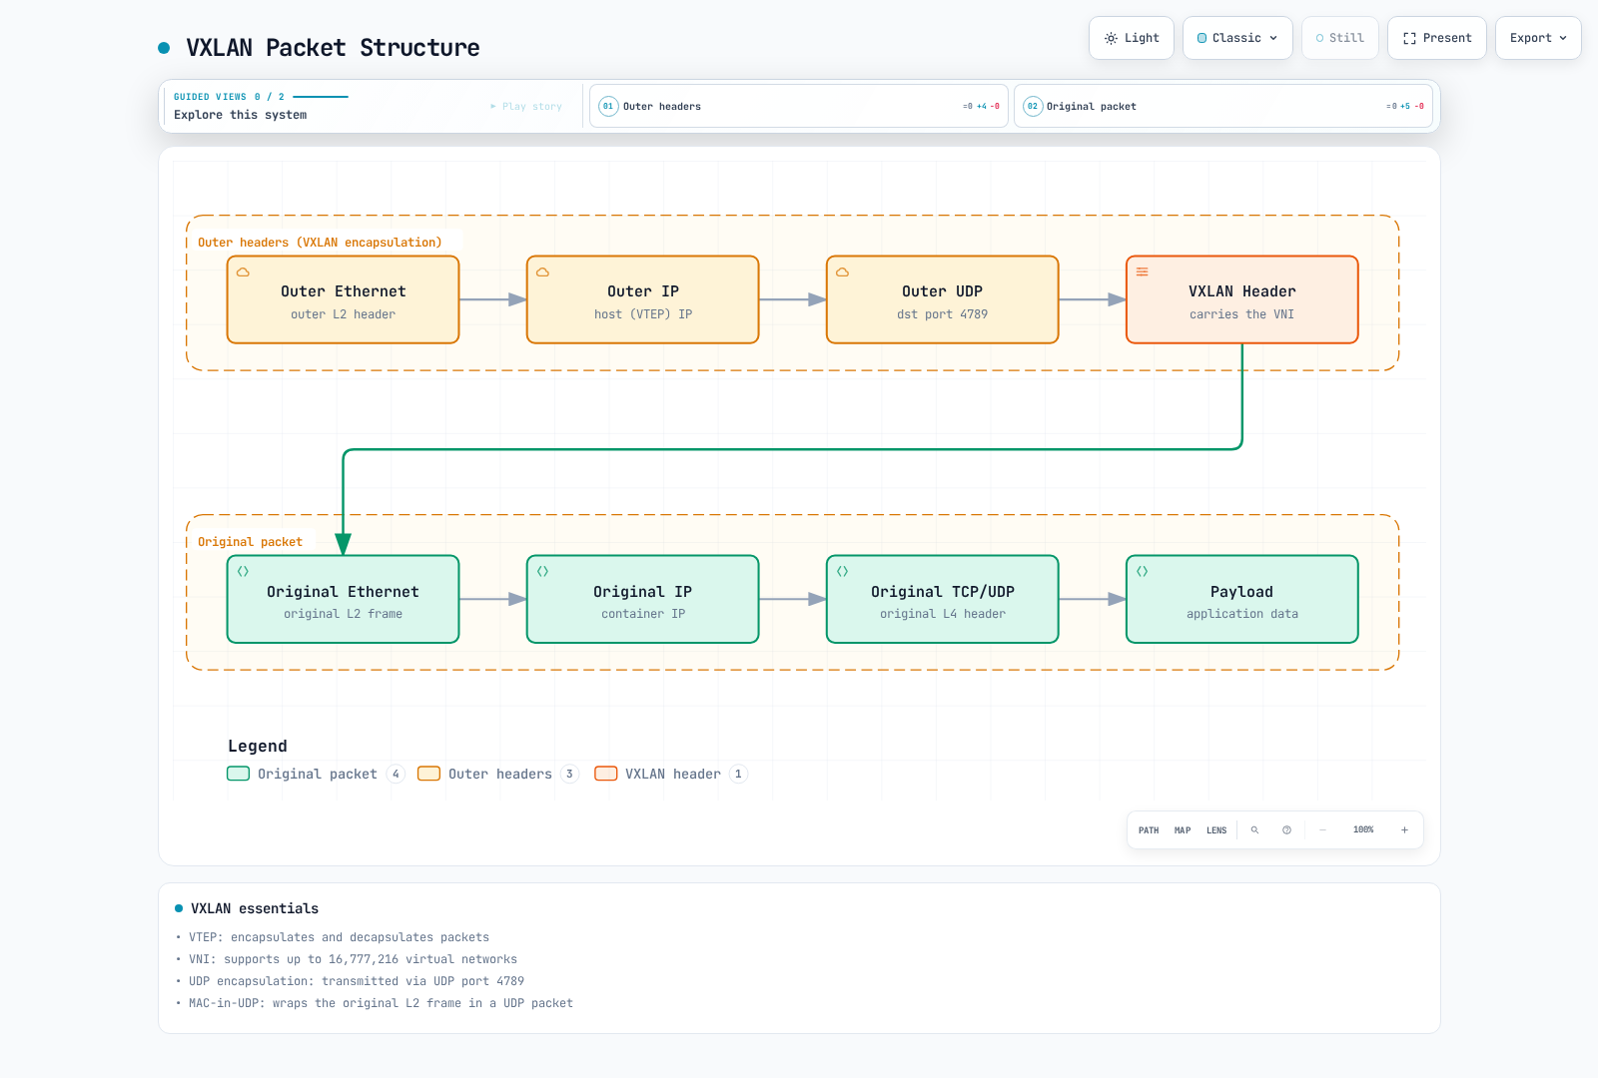Screen dimensions: 1598x1078
Task: Open the Classic style dropdown
Action: [1237, 38]
